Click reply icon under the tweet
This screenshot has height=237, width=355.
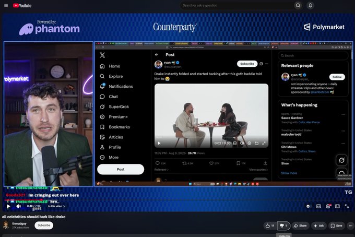tap(158, 163)
